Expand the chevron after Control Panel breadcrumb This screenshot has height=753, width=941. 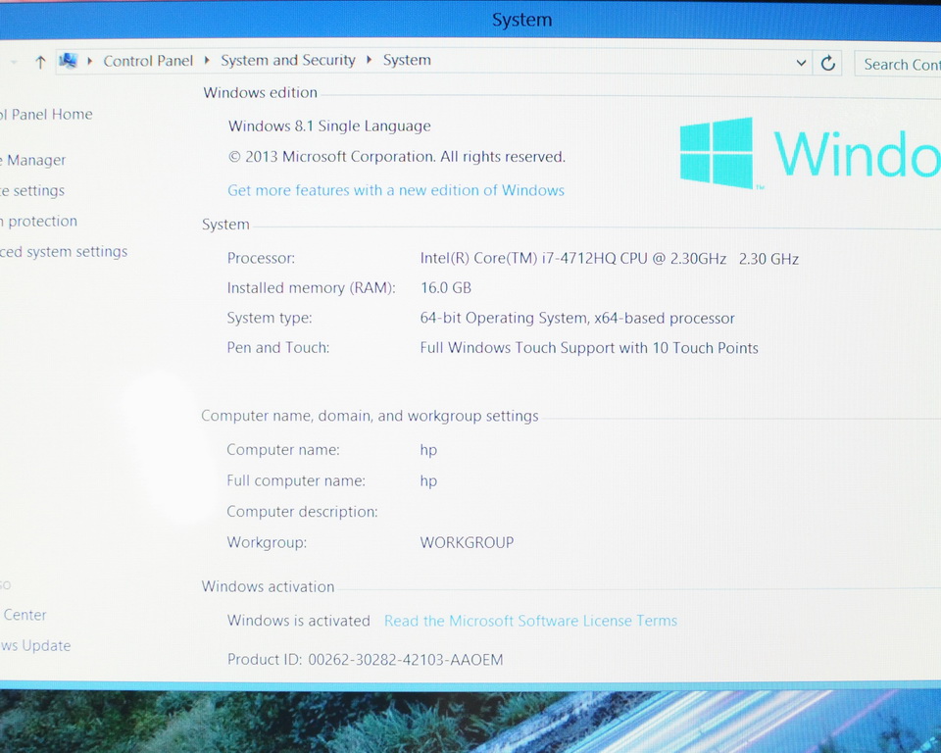207,60
